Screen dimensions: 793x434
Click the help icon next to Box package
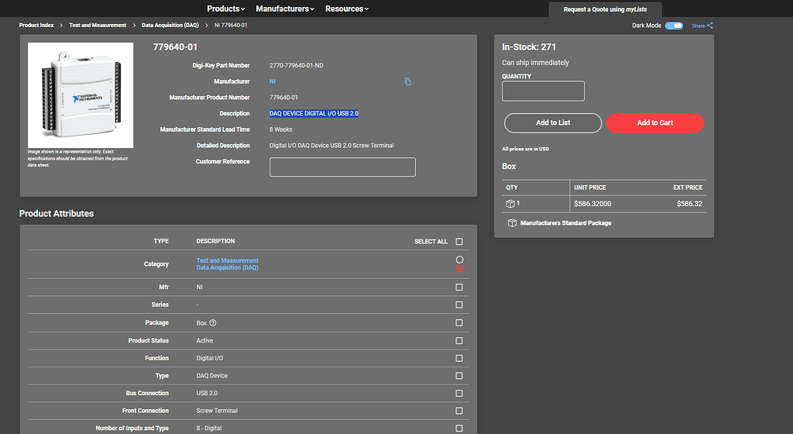213,323
